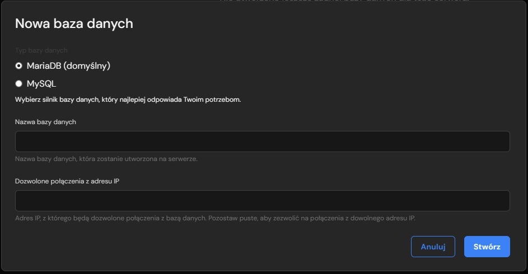This screenshot has height=274, width=528.
Task: Choose the MySQL radio button
Action: [x=18, y=84]
